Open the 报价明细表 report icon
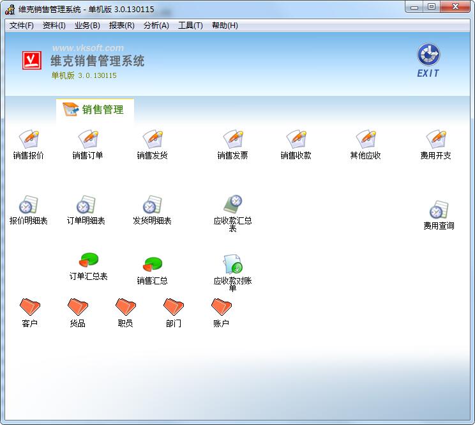Screen dimensions: 475x425 point(29,205)
